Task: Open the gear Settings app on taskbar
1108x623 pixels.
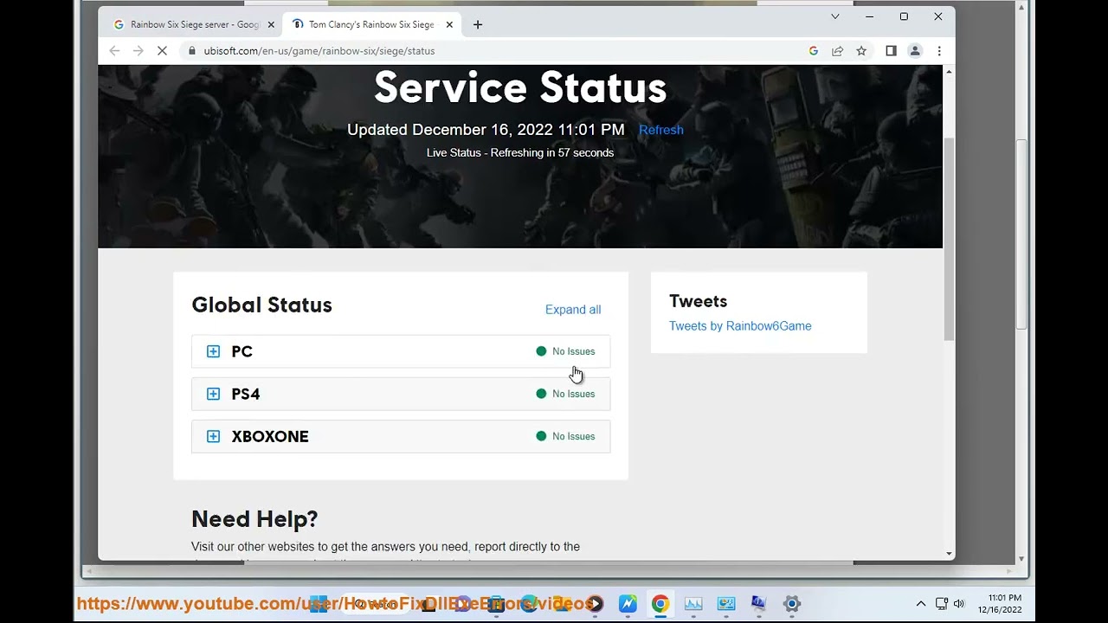Action: pos(791,604)
